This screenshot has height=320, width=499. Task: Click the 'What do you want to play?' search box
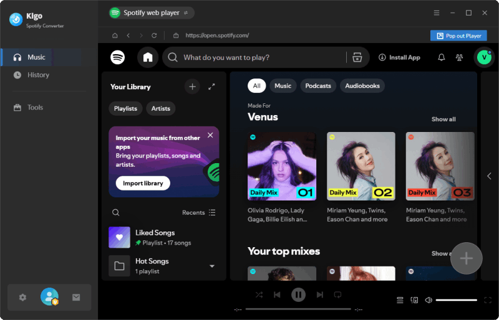[x=254, y=57]
